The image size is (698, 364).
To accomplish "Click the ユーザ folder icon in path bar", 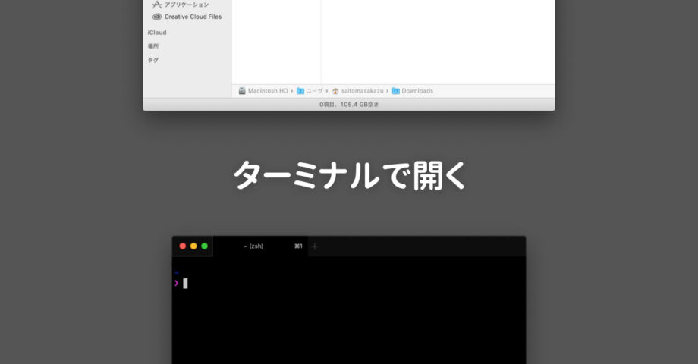I will coord(300,91).
